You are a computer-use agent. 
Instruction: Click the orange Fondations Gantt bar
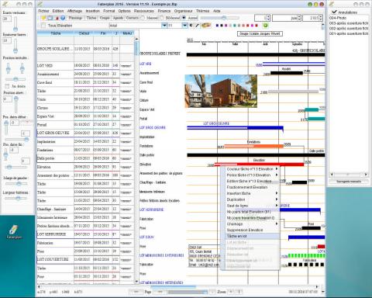(254, 146)
